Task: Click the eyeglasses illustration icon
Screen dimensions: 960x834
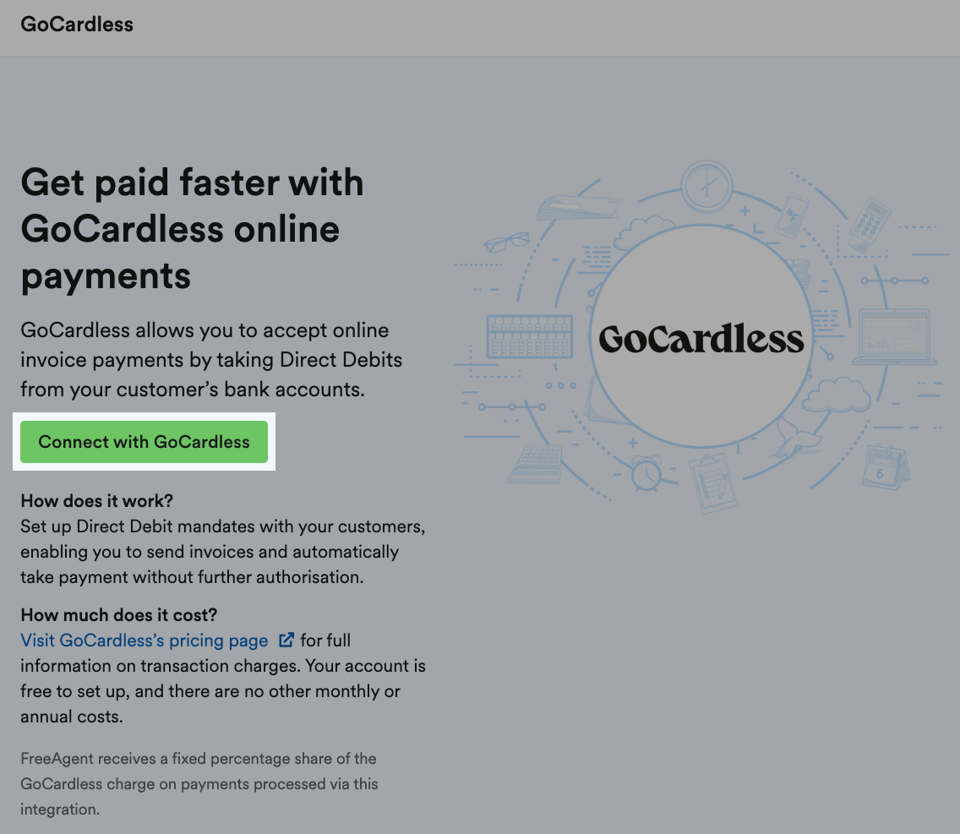Action: [x=507, y=241]
